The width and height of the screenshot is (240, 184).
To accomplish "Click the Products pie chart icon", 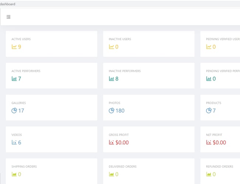I will pyautogui.click(x=209, y=110).
